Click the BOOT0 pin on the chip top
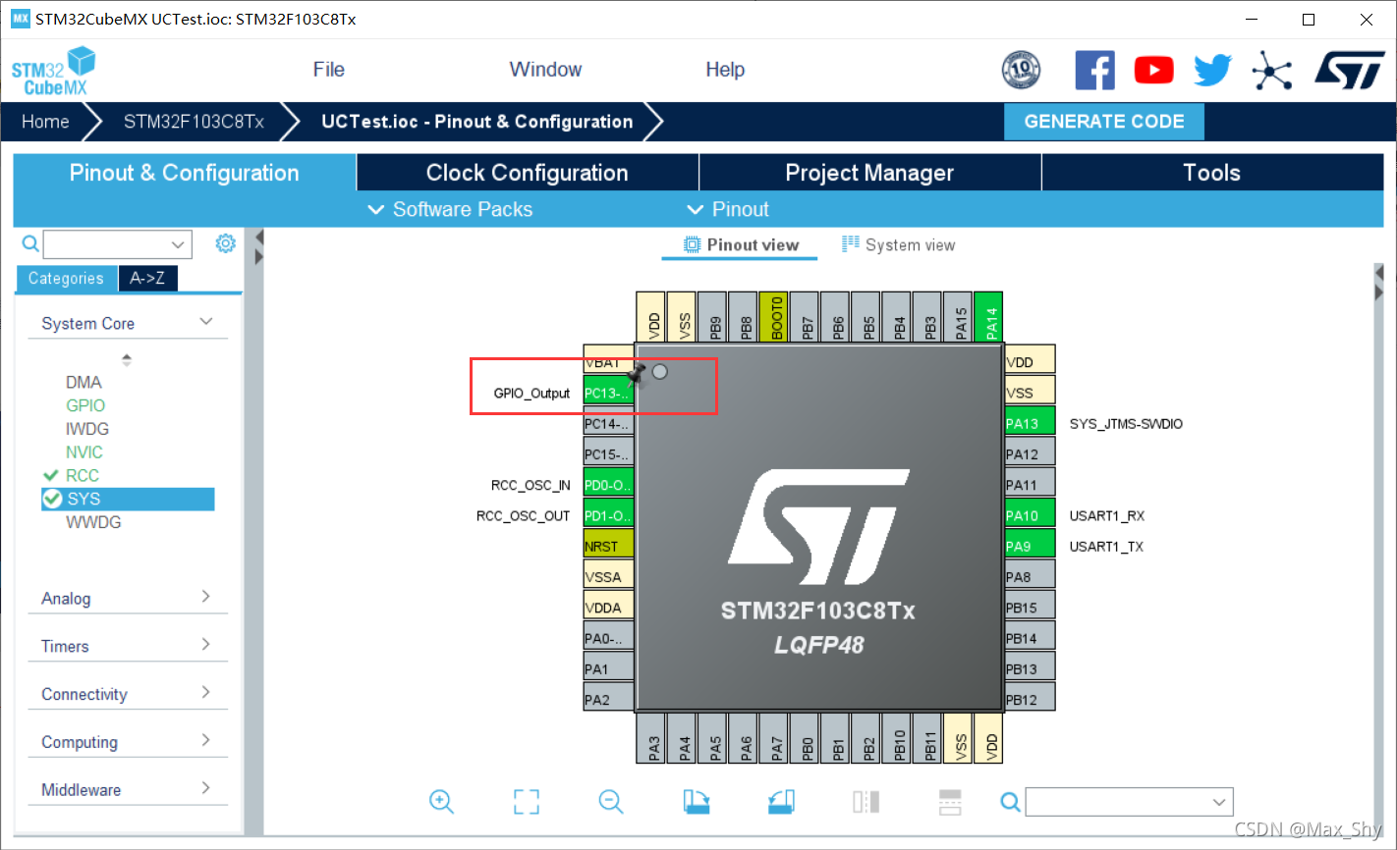This screenshot has height=850, width=1397. pyautogui.click(x=775, y=317)
